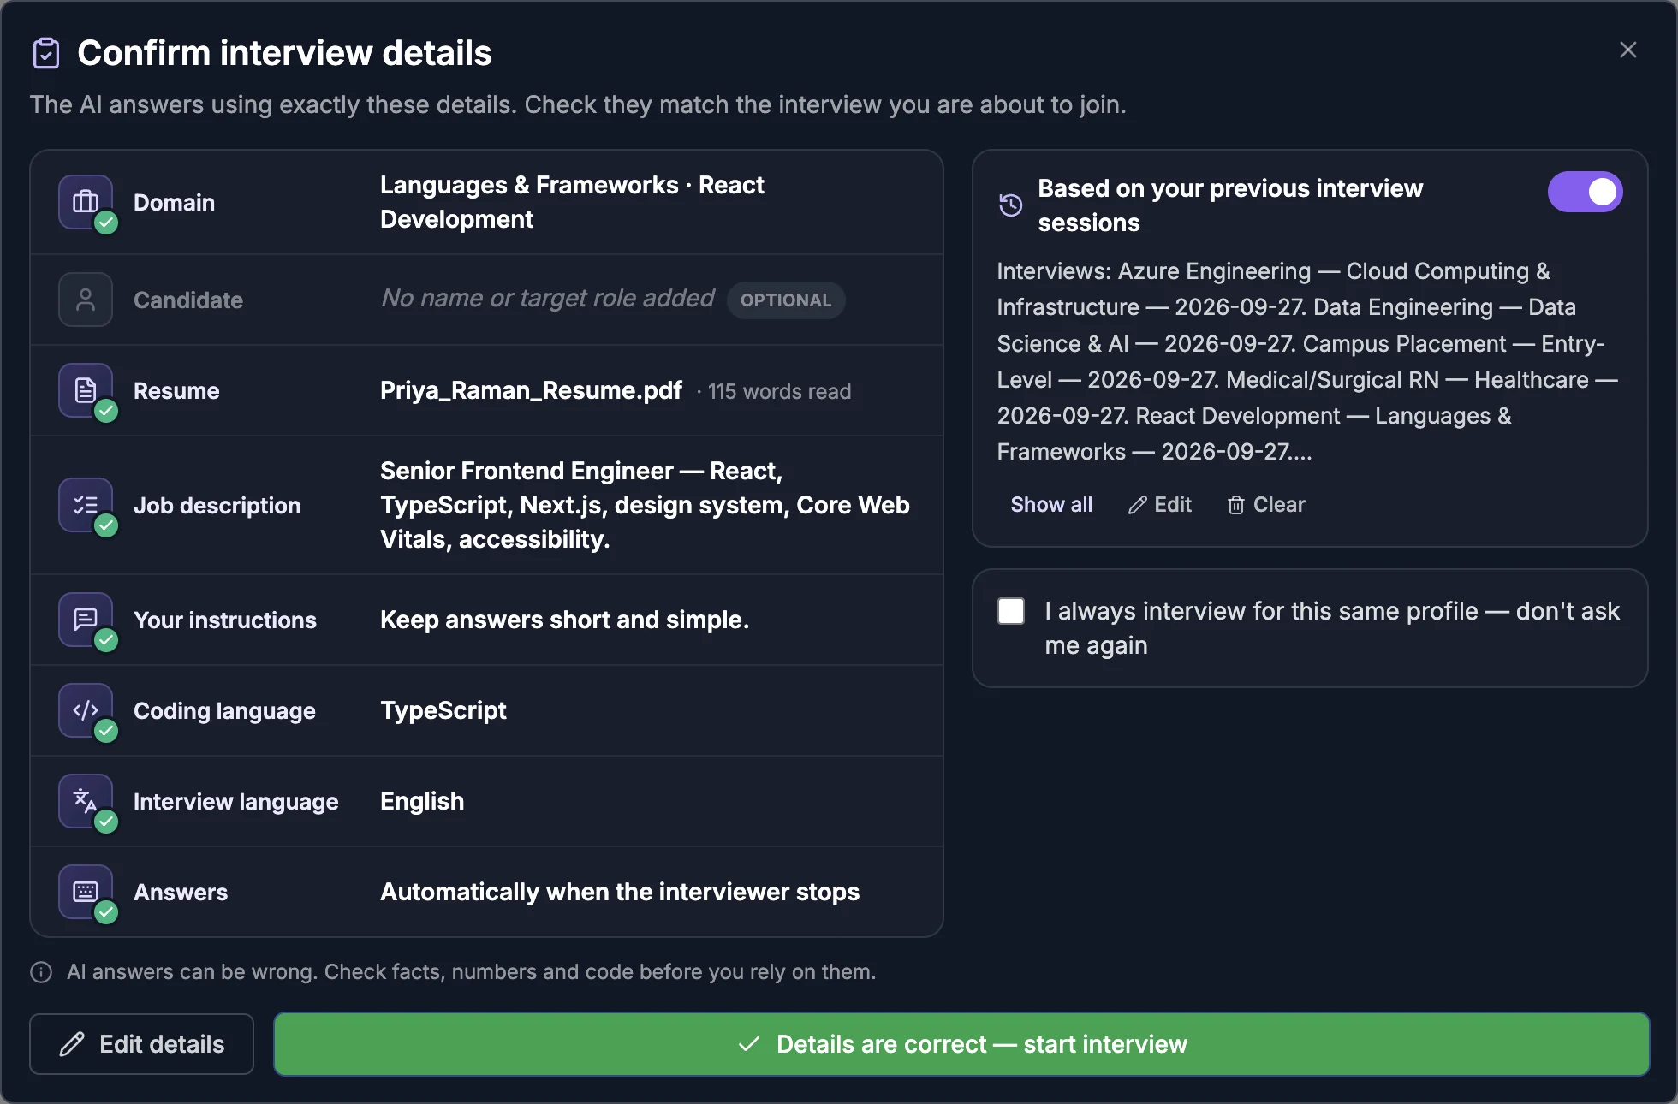The image size is (1678, 1104).
Task: Click 'No name or target role added' text
Action: point(548,298)
